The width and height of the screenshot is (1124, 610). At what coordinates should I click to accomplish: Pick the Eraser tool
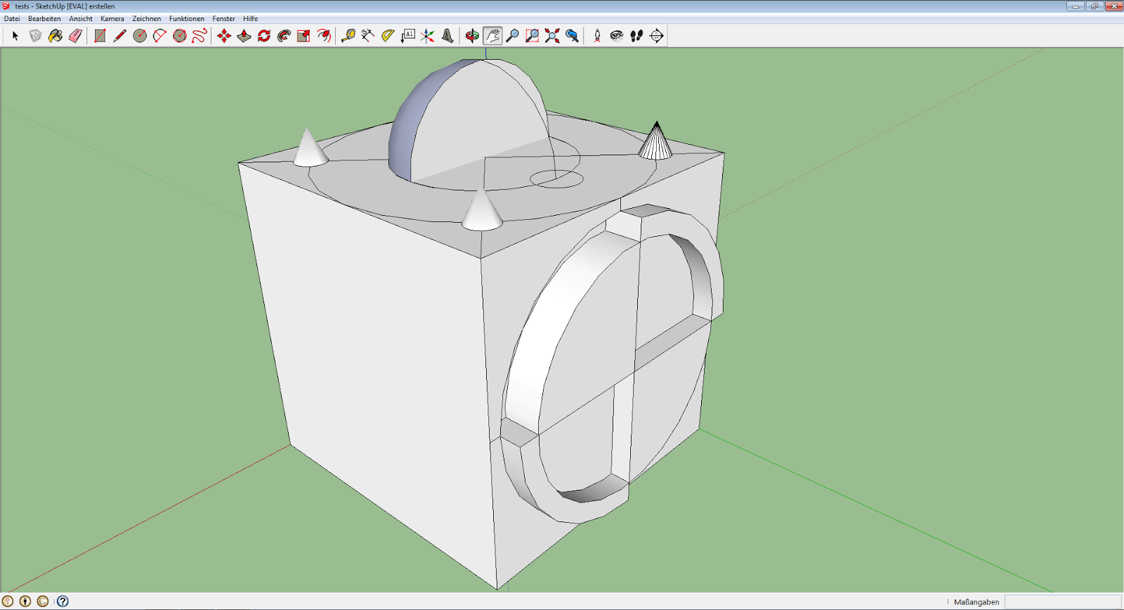75,36
